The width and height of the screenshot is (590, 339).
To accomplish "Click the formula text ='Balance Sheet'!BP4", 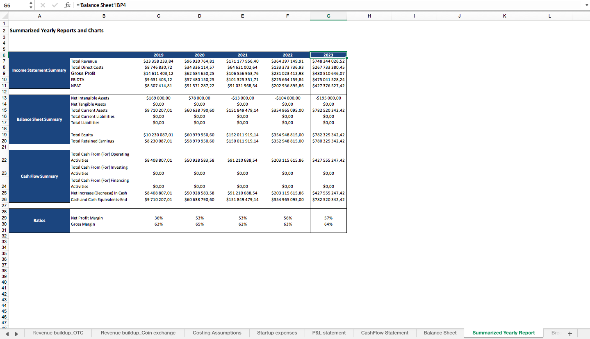I will (101, 5).
